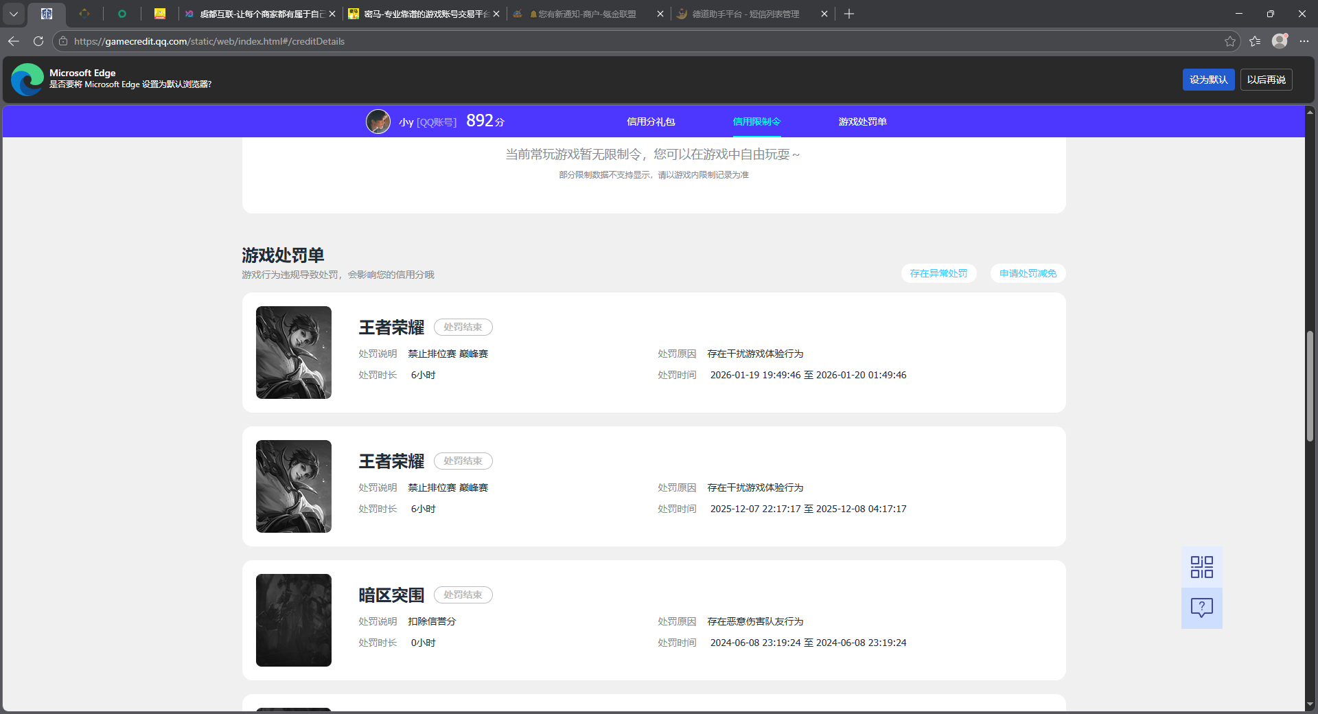Click 申请处罚减免 link

pos(1028,273)
